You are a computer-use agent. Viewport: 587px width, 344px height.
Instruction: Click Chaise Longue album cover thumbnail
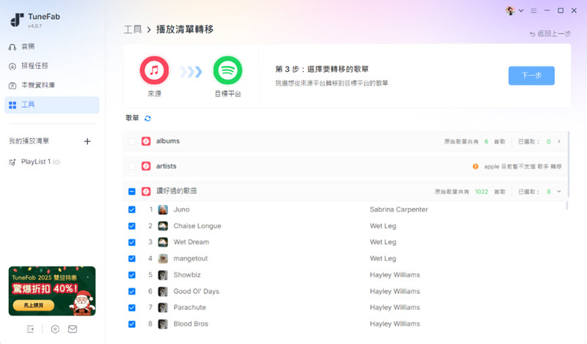tap(163, 226)
